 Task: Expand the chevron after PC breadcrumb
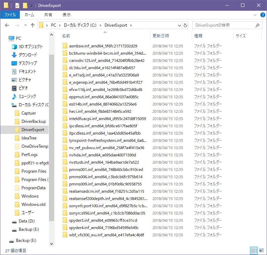(60, 26)
